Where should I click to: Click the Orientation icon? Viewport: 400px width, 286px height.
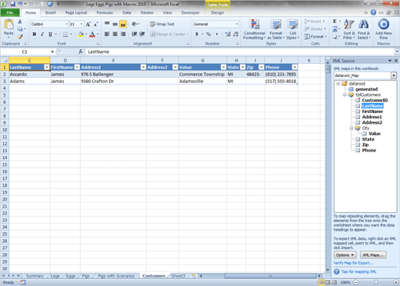[134, 24]
